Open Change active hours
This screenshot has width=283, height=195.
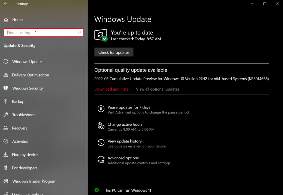125,124
